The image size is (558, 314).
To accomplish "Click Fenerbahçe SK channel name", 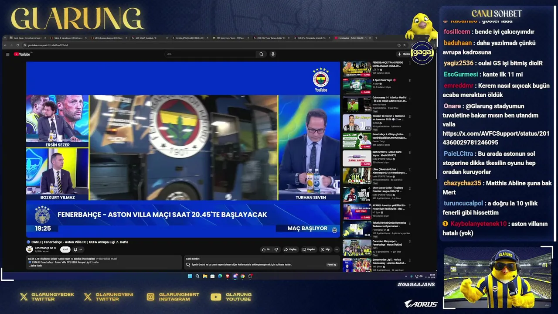I will (44, 248).
